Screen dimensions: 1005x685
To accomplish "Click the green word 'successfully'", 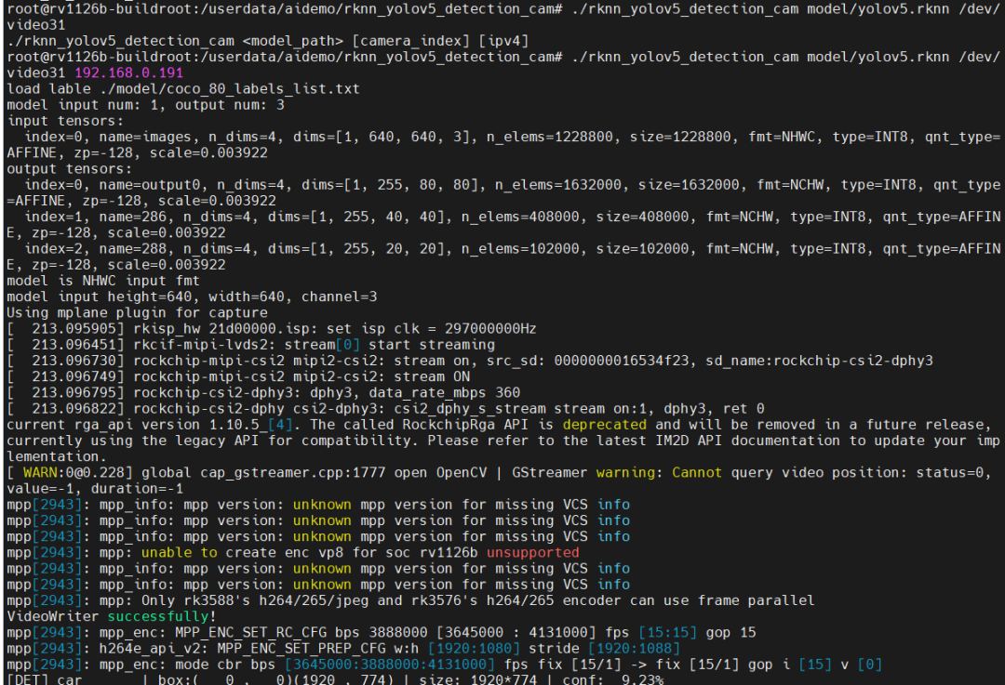I will click(x=157, y=617).
